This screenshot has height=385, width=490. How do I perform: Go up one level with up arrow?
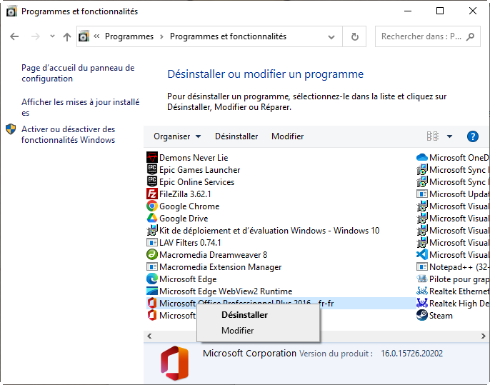click(x=67, y=36)
